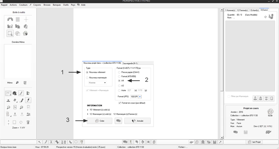Screen dimensions: 279x149
Task: Choose the A3 format option
Action: (x=119, y=86)
